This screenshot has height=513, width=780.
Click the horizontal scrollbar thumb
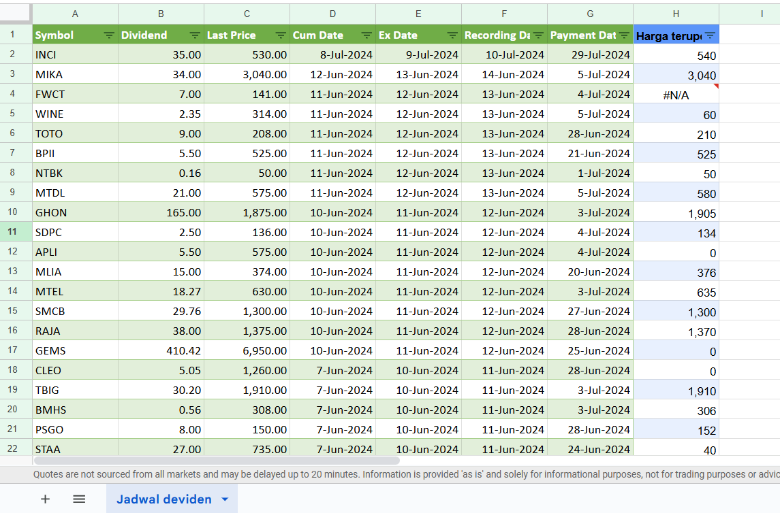click(x=217, y=461)
